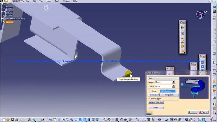The height and width of the screenshot is (122, 217).
Task: Click the Select arrow tool on right toolbar
Action: coord(214,63)
